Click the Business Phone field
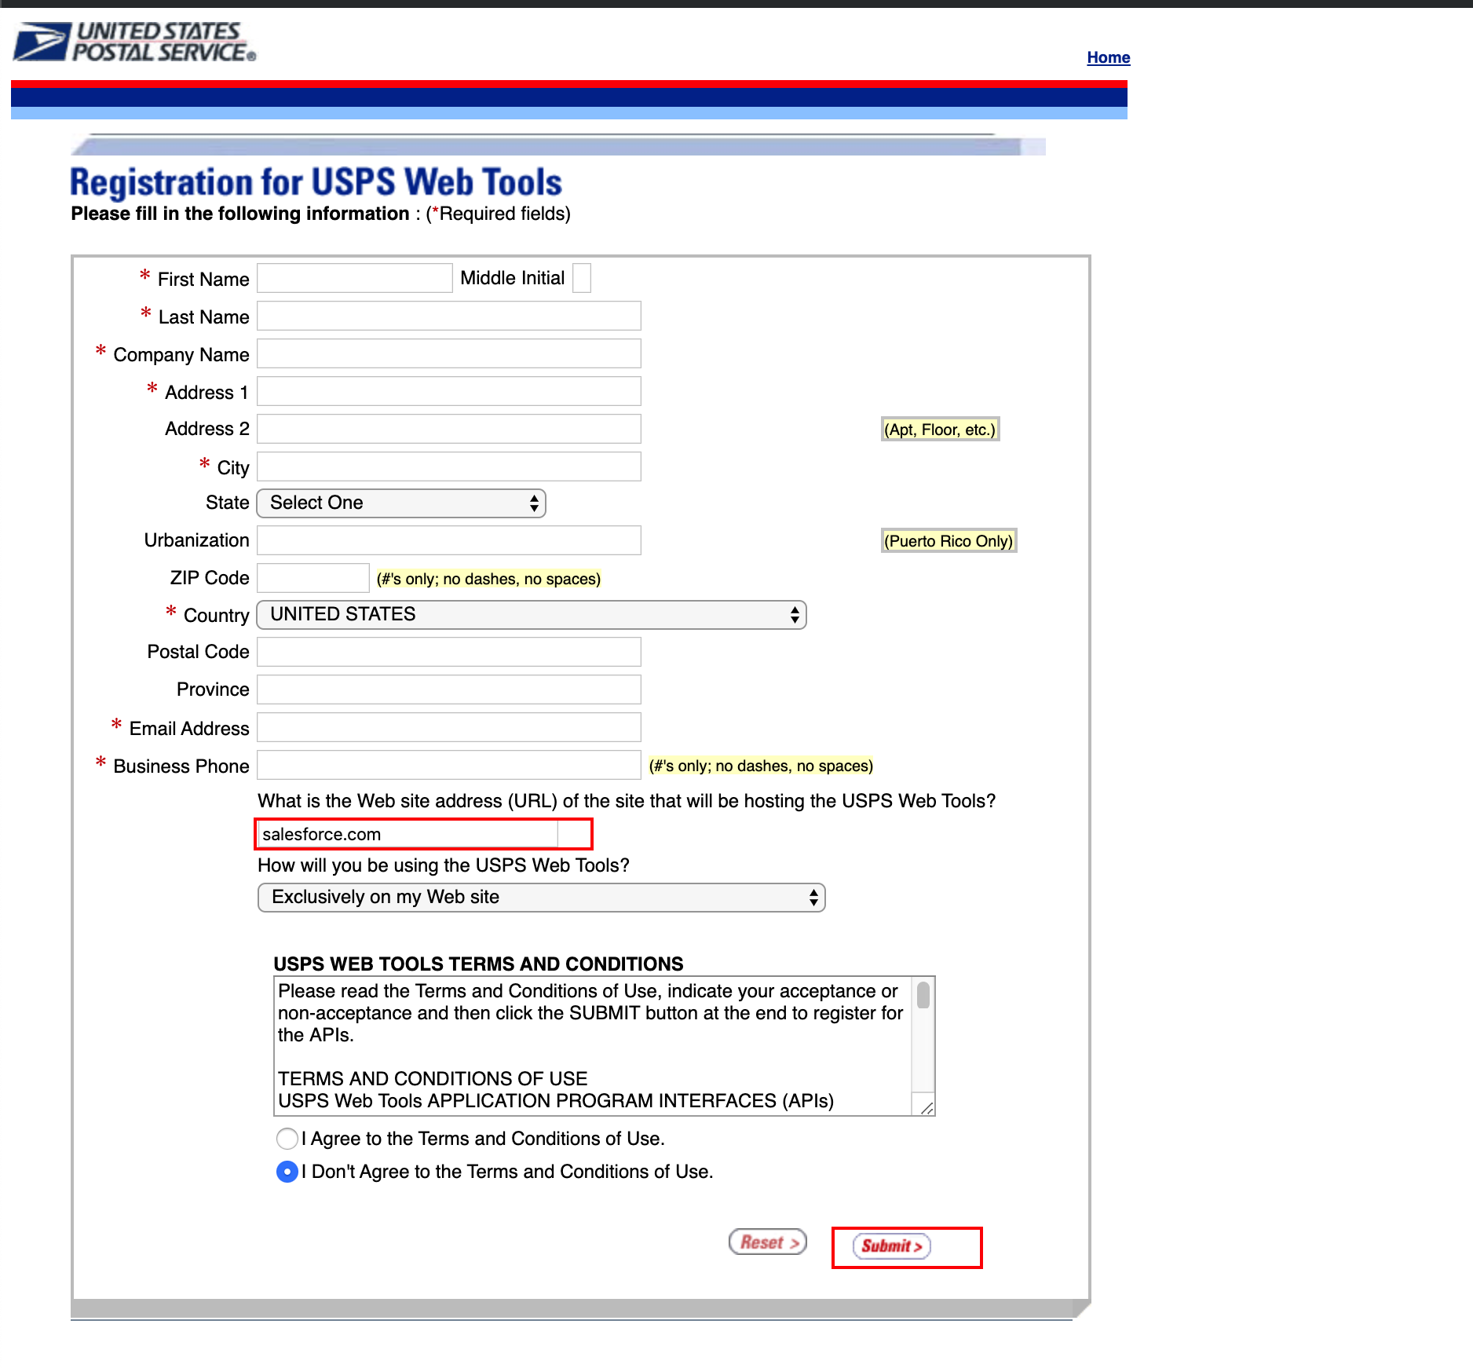Screen dimensions: 1473x1368 (449, 765)
